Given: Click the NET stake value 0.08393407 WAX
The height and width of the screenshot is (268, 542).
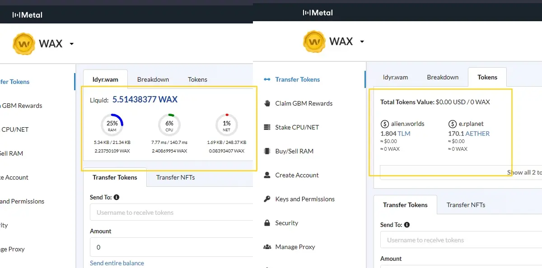Looking at the screenshot, I should (227, 151).
